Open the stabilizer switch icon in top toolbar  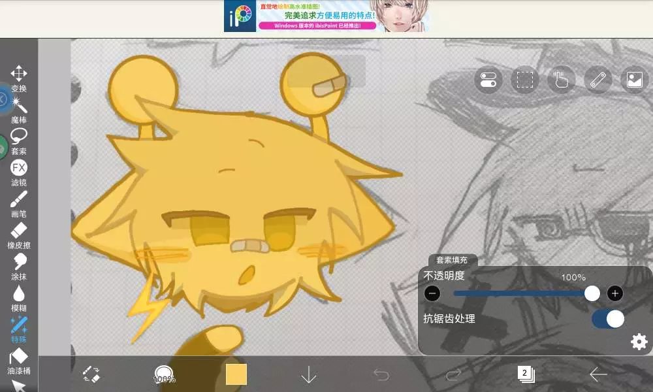(488, 80)
